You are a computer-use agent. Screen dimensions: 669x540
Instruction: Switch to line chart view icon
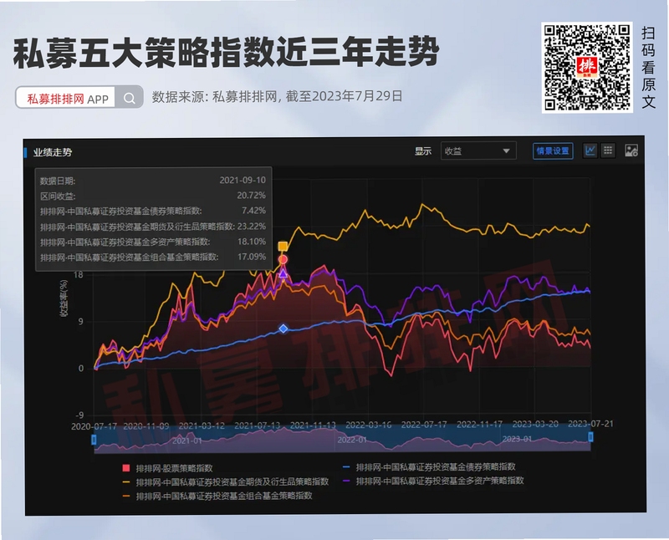(x=590, y=150)
